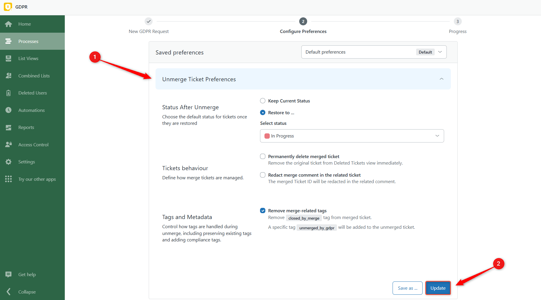
Task: Open List Views via its sidebar icon
Action: click(x=9, y=59)
